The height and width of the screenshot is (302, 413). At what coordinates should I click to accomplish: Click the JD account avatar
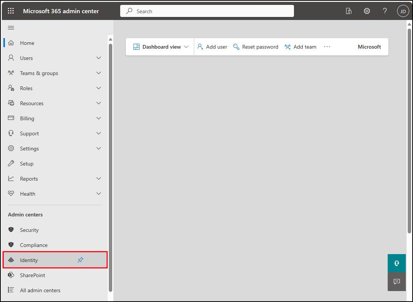pos(403,11)
